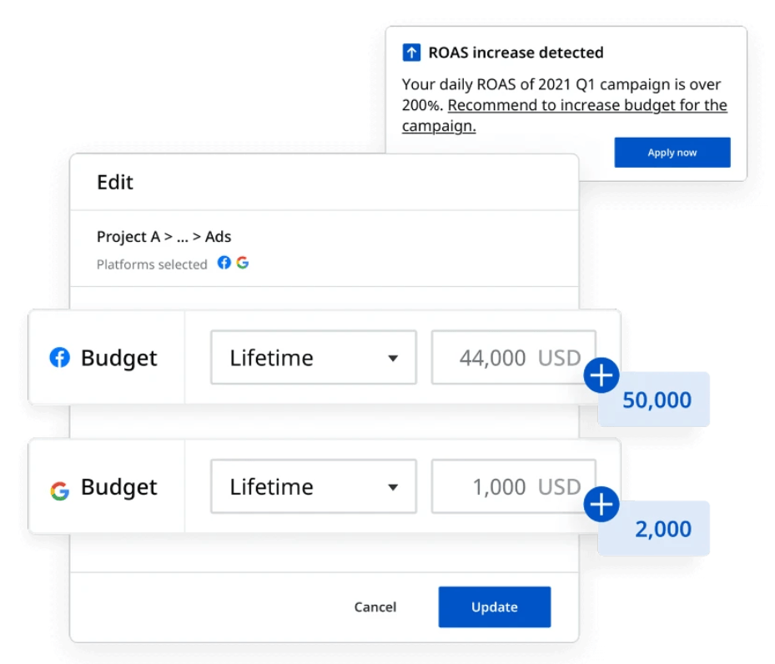Click Cancel to dismiss the Edit dialog
775x664 pixels.
coord(375,607)
